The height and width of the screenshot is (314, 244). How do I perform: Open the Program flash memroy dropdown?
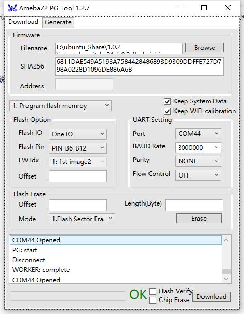click(x=61, y=105)
